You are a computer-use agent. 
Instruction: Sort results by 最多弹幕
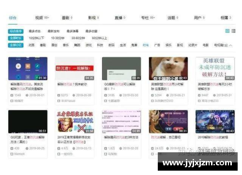point(73,31)
